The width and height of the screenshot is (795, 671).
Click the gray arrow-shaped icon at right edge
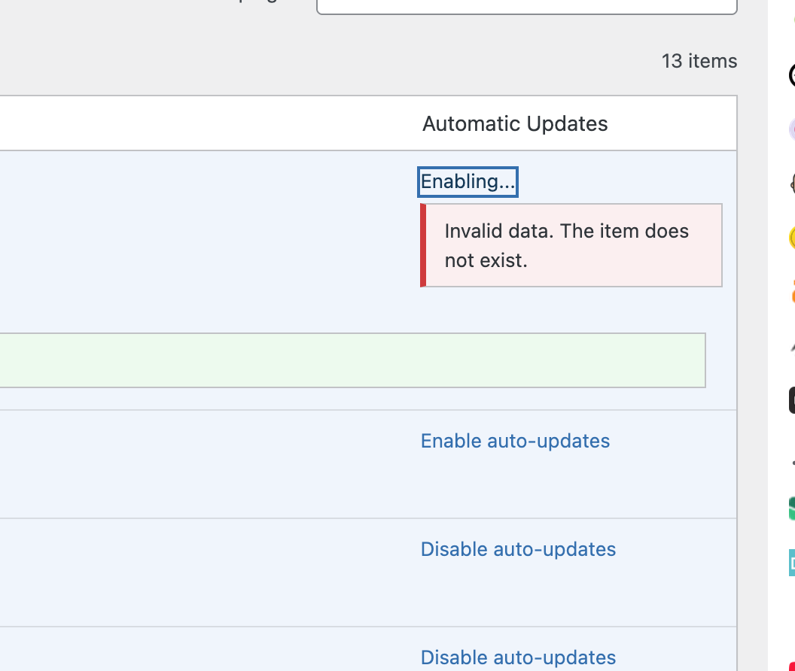[792, 346]
